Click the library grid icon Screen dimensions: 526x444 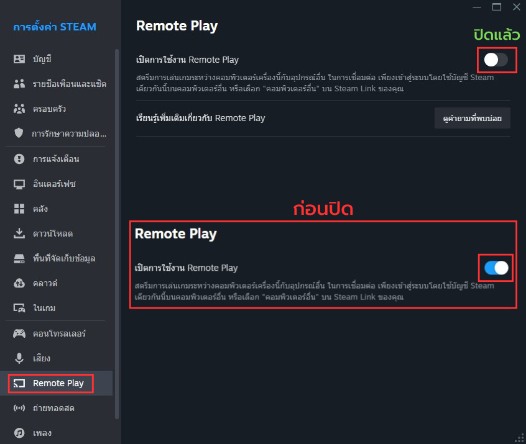19,209
